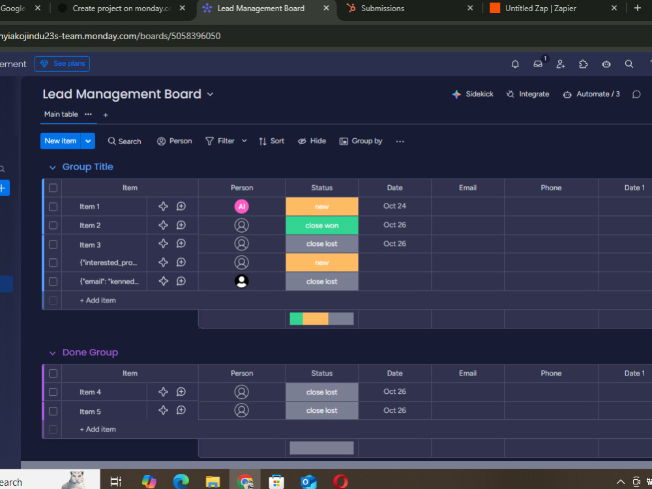Show hidden system tray icons
This screenshot has width=652, height=489.
click(621, 482)
